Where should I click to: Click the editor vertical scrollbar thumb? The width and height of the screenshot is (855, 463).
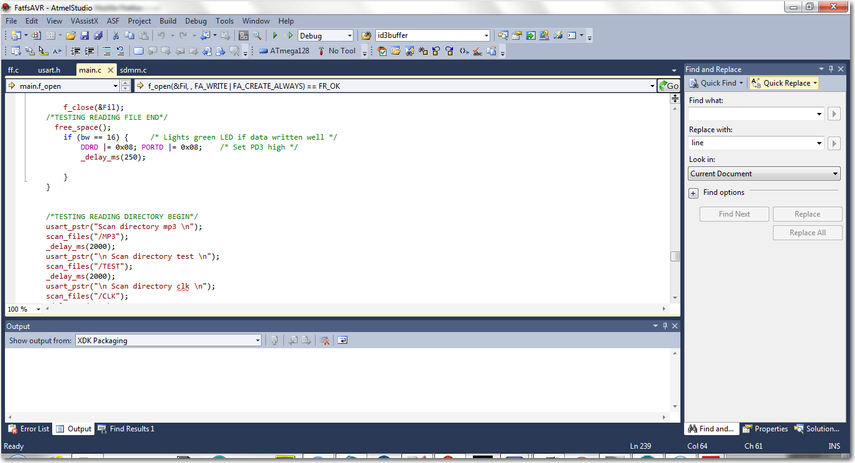[675, 256]
